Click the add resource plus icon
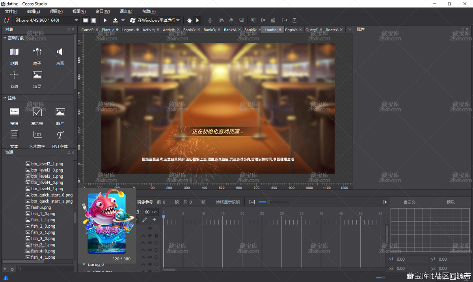This screenshot has height=282, width=473. click(x=5, y=269)
